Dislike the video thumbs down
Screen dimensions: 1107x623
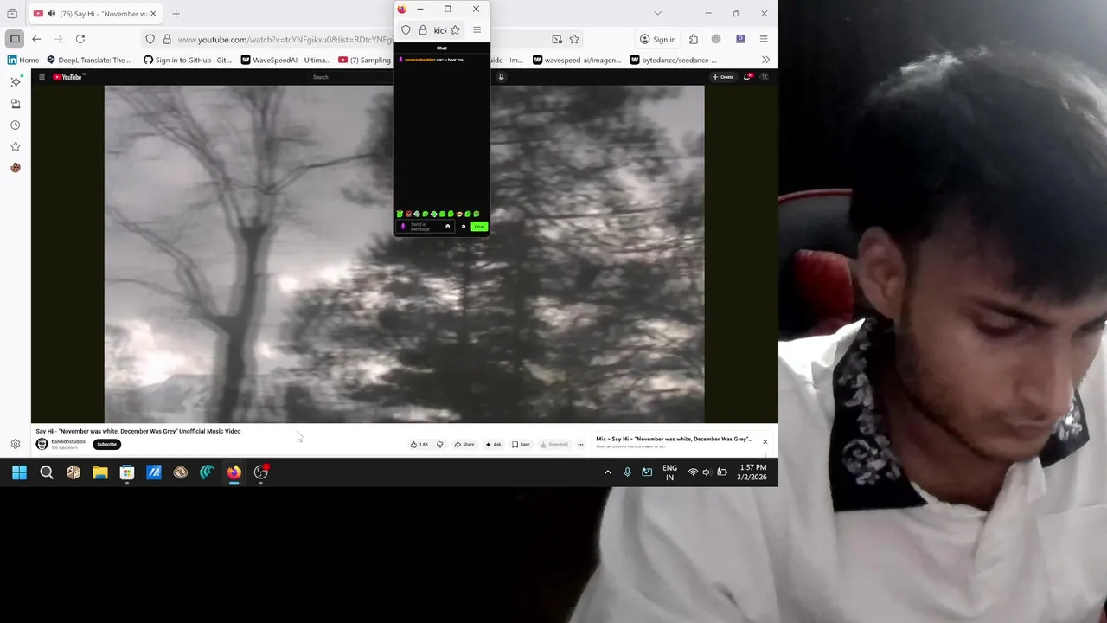point(439,444)
